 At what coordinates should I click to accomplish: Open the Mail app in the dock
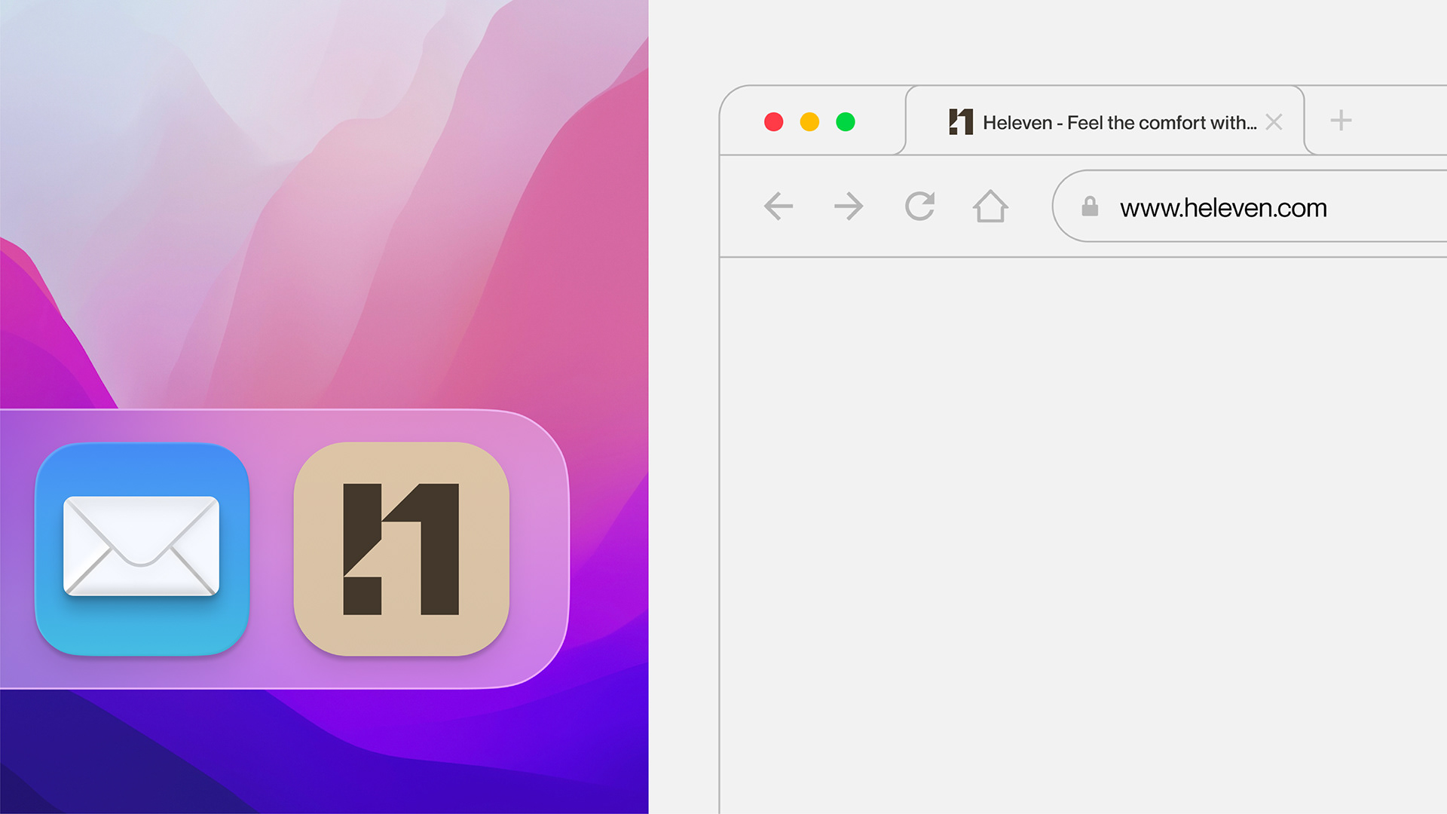(x=142, y=549)
